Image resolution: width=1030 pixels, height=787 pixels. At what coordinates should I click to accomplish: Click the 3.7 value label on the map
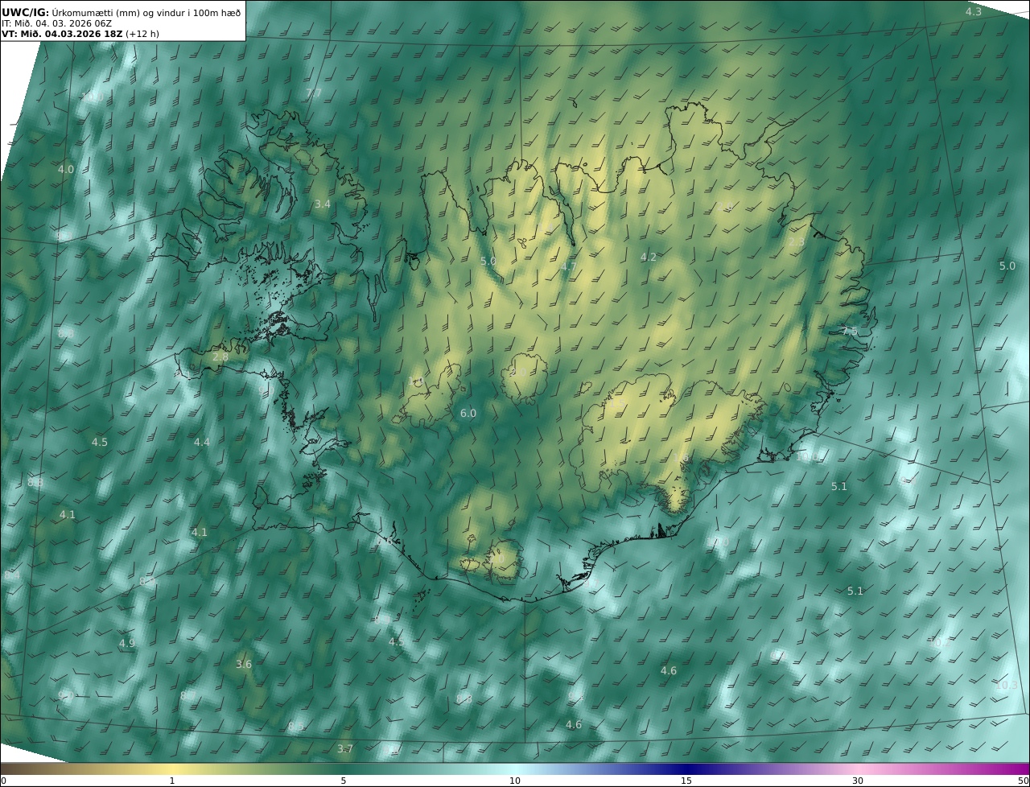pyautogui.click(x=345, y=749)
